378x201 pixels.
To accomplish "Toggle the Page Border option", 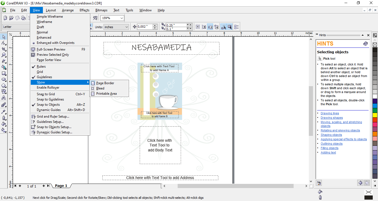I will (x=105, y=83).
